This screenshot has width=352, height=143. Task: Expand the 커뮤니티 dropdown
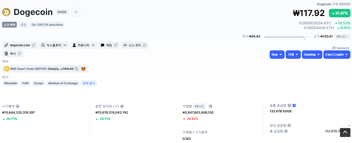84,45
